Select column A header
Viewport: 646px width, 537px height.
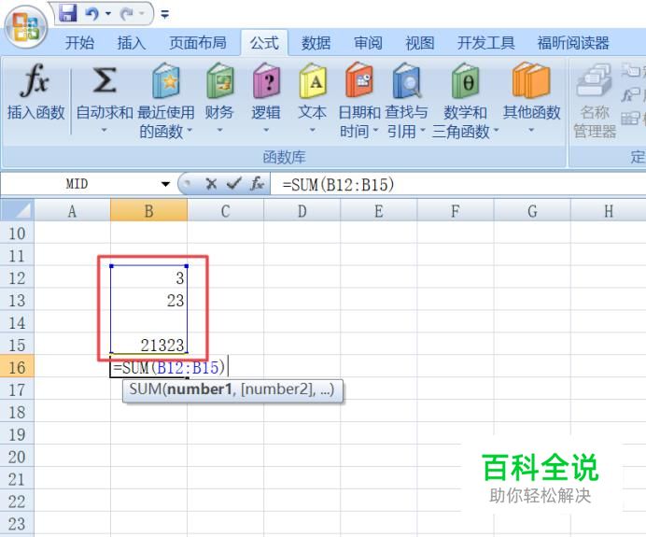click(x=72, y=211)
